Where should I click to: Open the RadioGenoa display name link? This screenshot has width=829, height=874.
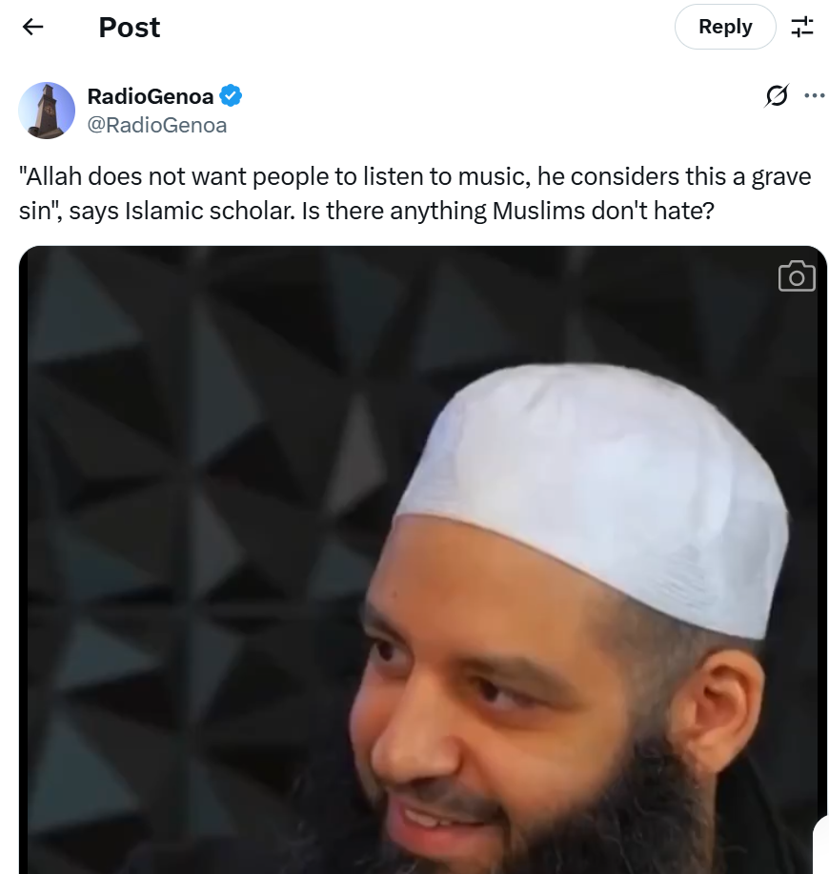coord(151,96)
